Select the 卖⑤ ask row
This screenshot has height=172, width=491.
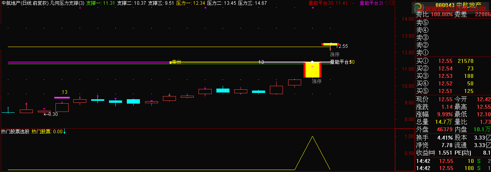pyautogui.click(x=453, y=22)
